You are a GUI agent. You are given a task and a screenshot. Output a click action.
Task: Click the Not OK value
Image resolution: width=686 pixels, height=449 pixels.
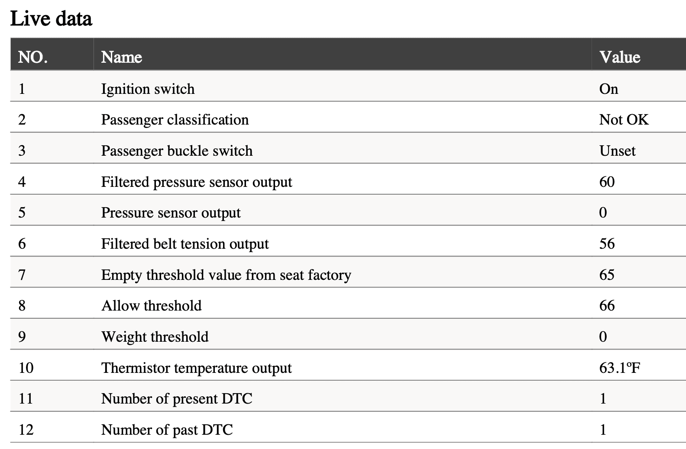(x=624, y=120)
